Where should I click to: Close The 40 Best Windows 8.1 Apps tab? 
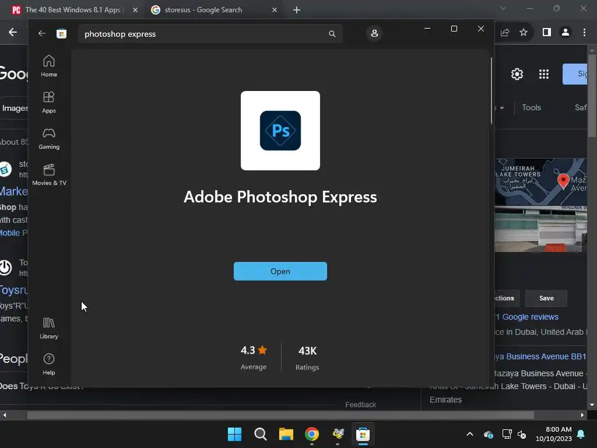click(135, 10)
